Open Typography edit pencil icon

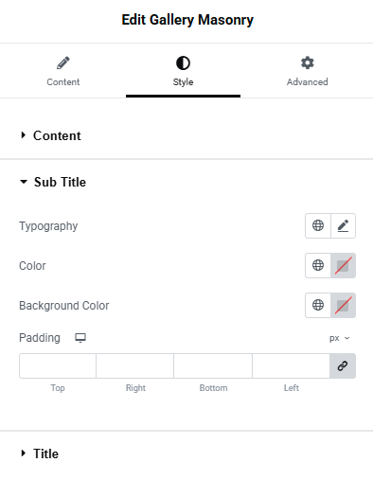tap(343, 225)
